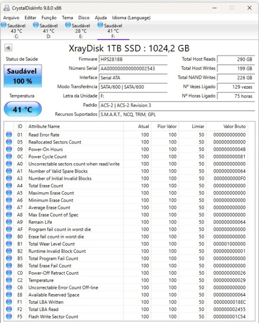Screen dimensions: 259x323
Task: Open the Ajuda menu
Action: pos(101,18)
